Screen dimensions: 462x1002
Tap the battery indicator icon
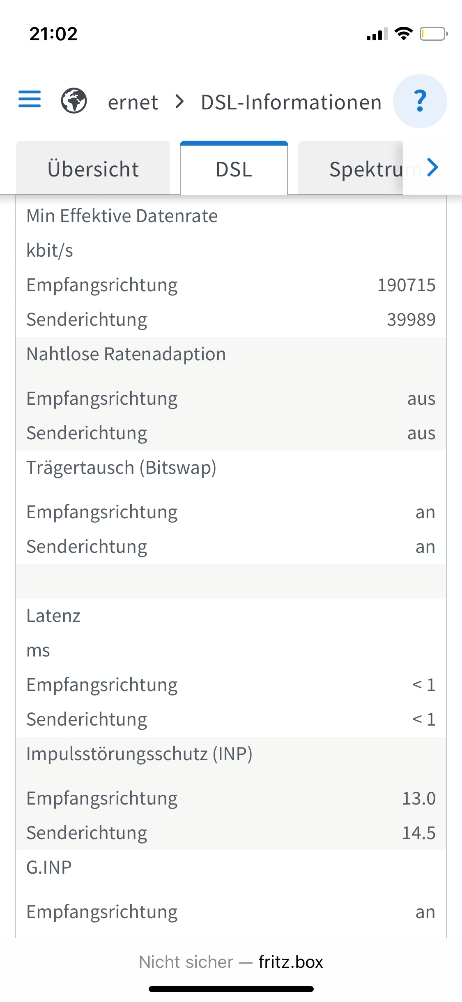(x=433, y=34)
